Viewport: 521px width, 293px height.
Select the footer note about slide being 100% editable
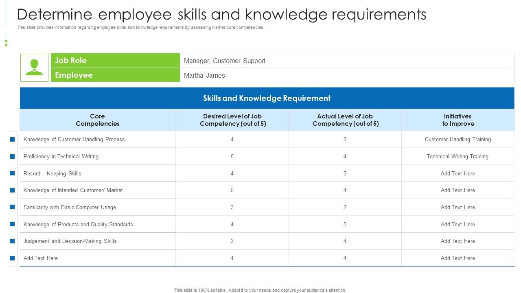[x=260, y=290]
